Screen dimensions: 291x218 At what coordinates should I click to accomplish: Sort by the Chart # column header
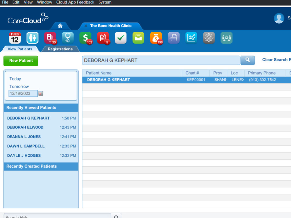click(196, 73)
